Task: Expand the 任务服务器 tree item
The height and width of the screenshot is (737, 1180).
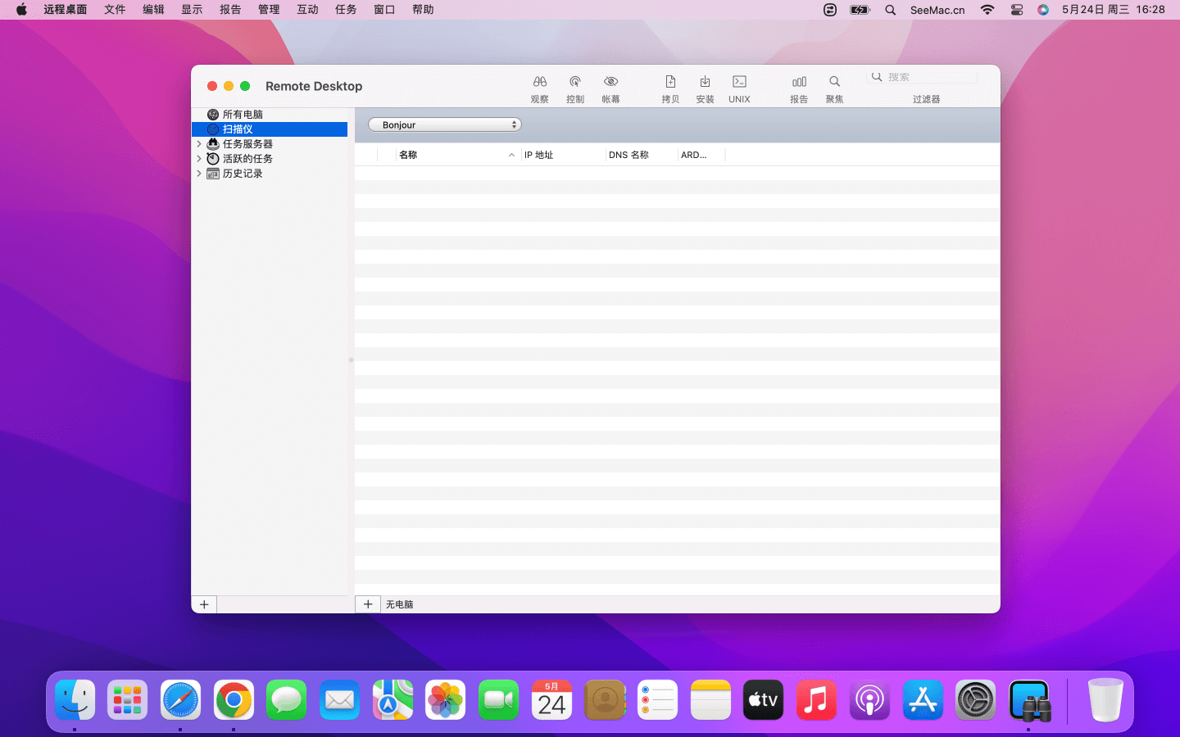Action: tap(199, 144)
